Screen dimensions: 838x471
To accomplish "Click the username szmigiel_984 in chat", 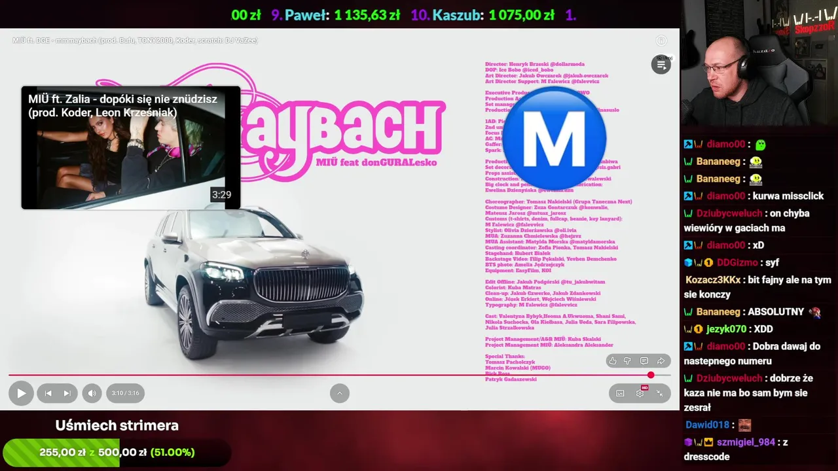I will click(746, 442).
